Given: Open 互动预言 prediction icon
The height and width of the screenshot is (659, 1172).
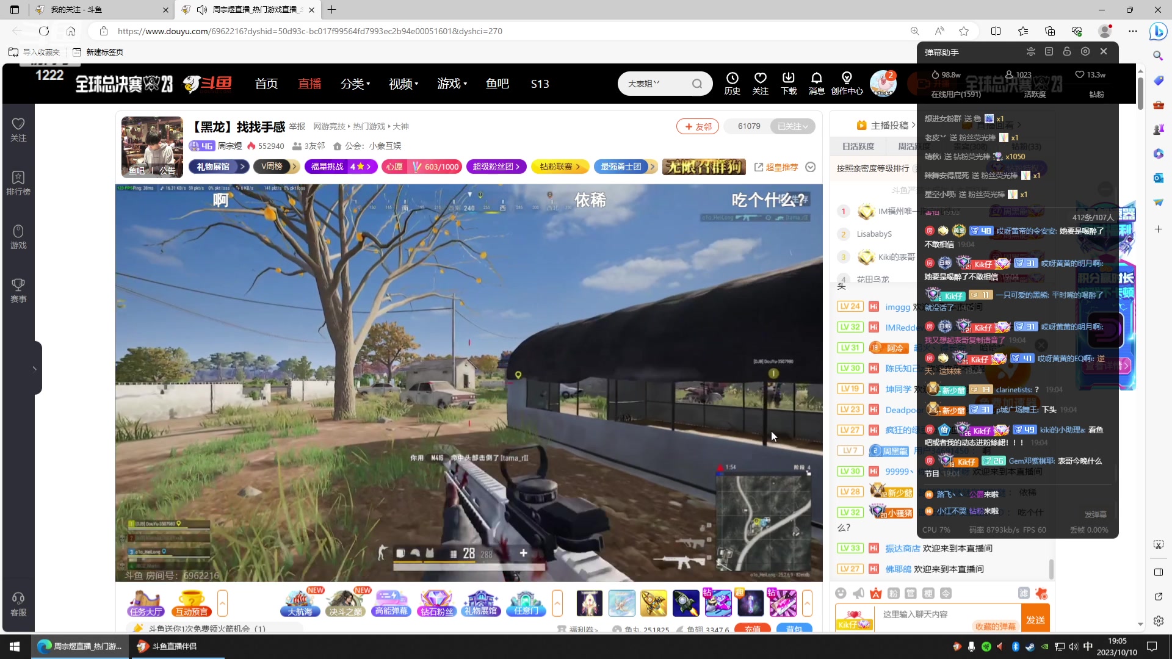Looking at the screenshot, I should [191, 603].
